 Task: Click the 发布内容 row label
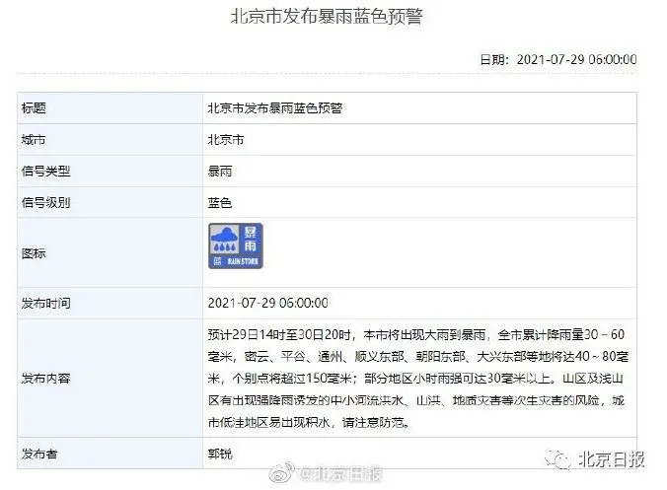(46, 379)
